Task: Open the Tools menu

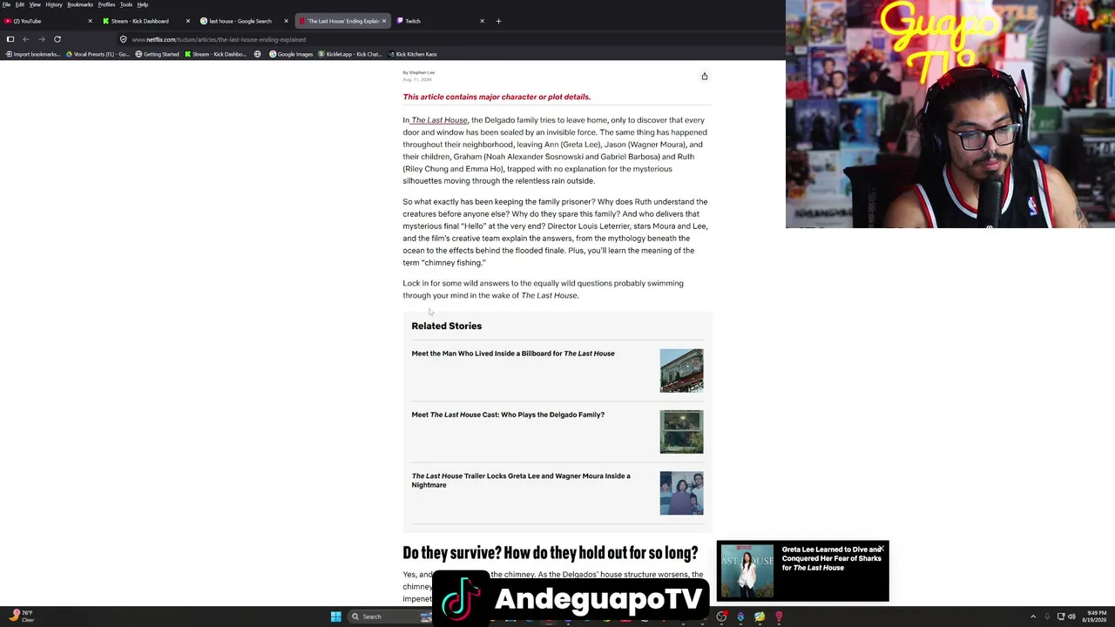Action: [x=126, y=4]
